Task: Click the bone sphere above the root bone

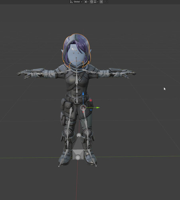Action: pyautogui.click(x=79, y=135)
